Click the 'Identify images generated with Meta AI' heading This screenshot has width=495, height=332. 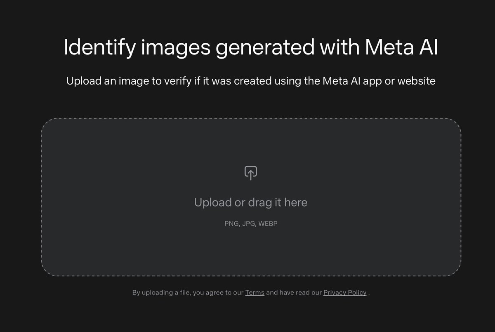point(251,48)
